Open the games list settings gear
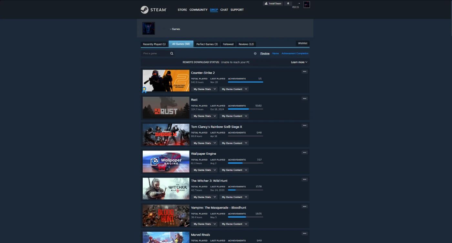The width and height of the screenshot is (452, 243). pos(255,53)
